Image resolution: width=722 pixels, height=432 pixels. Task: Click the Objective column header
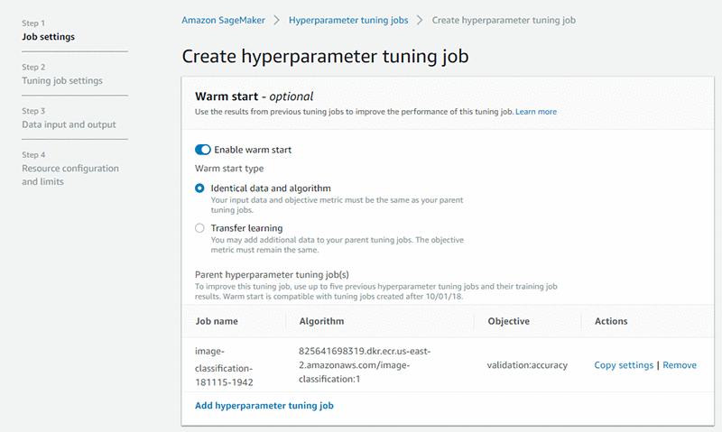[509, 321]
